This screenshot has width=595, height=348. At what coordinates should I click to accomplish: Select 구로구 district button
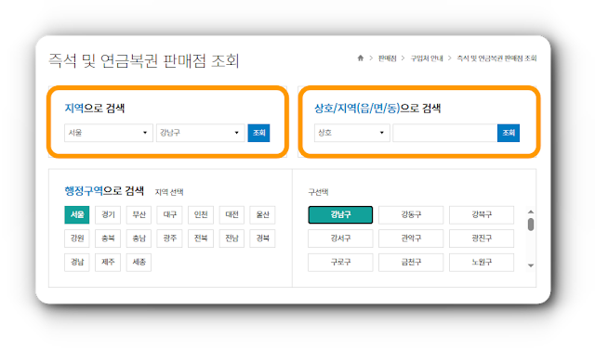(x=340, y=262)
